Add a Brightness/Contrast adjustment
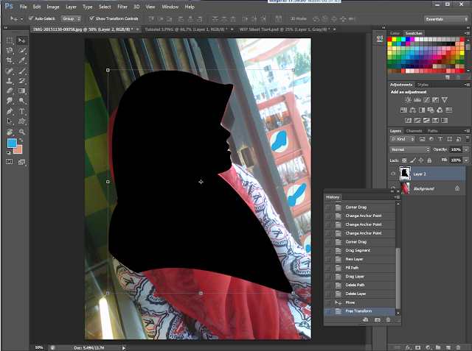The height and width of the screenshot is (351, 472). tap(408, 100)
